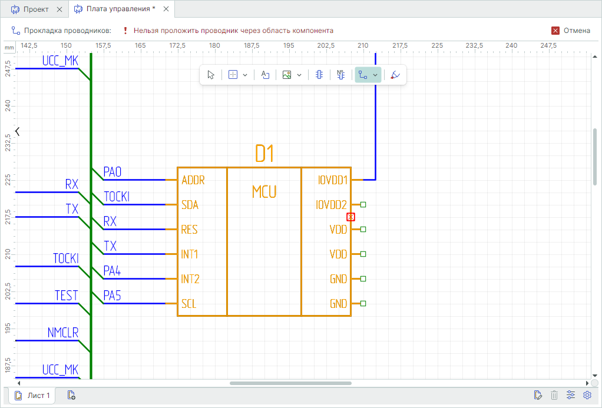Expand the wire tool dropdown arrow

[x=375, y=75]
